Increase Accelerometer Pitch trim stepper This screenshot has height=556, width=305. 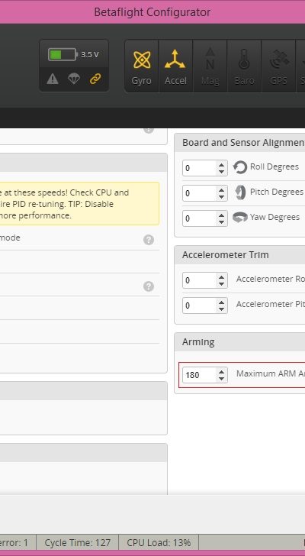[x=221, y=302]
